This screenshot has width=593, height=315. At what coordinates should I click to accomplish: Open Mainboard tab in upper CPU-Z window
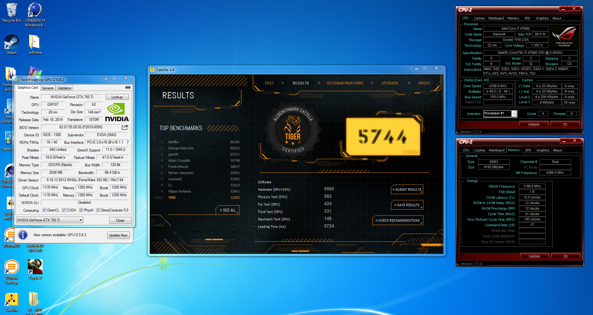(496, 18)
